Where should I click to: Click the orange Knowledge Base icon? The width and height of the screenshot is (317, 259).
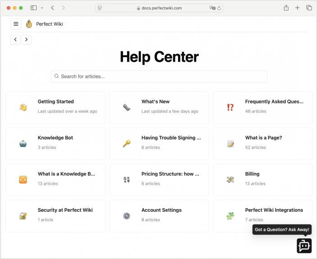pos(23,179)
